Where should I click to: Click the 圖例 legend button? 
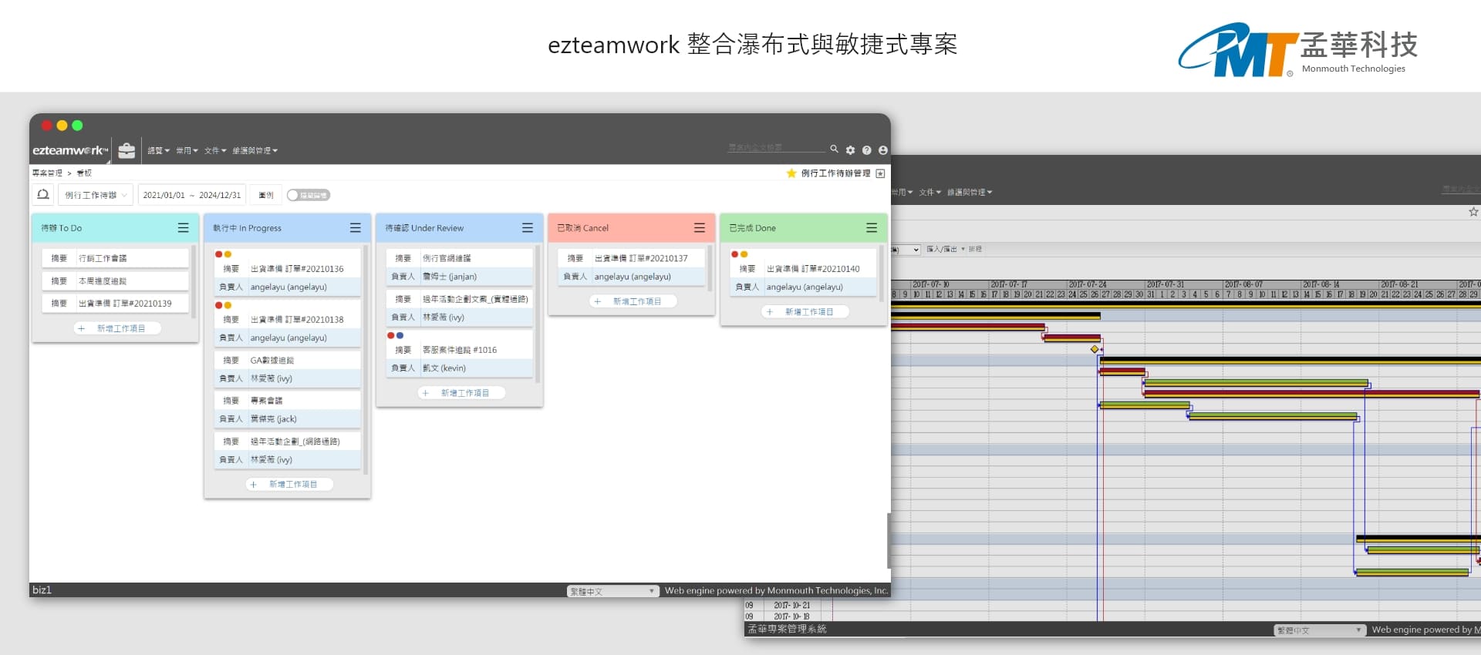[266, 195]
